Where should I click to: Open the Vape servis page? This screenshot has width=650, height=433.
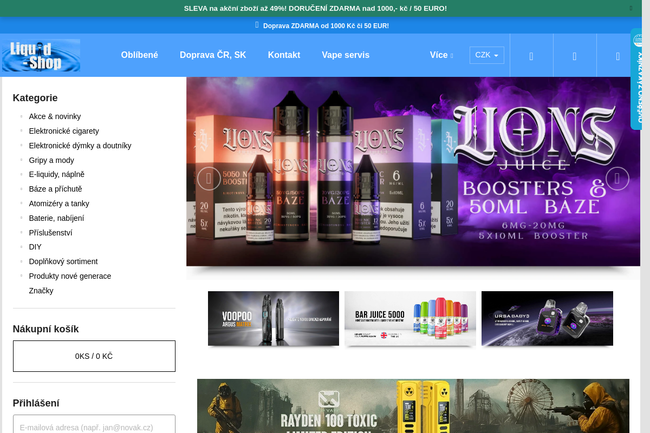tap(346, 55)
